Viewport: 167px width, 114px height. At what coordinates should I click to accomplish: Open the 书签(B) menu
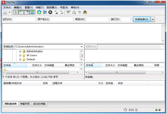click(x=64, y=7)
